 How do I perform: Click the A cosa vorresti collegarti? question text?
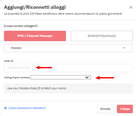click(x=21, y=26)
